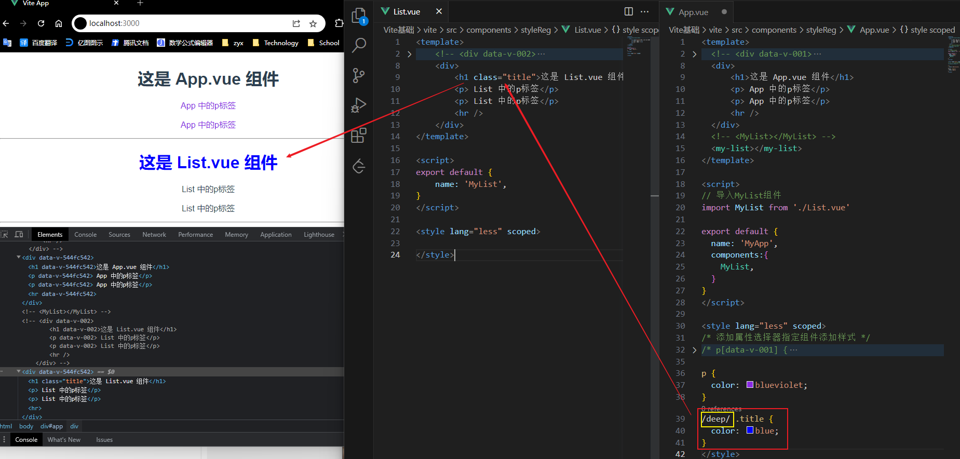Click the 这是 List.vue 组件 heading
The height and width of the screenshot is (459, 960).
pos(208,163)
